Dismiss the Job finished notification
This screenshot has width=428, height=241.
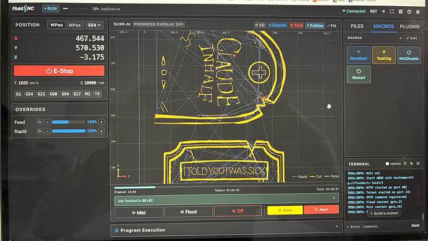click(334, 198)
